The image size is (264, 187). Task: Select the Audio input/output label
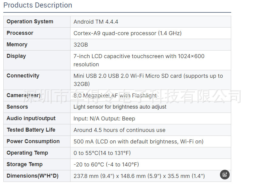[x=31, y=118]
